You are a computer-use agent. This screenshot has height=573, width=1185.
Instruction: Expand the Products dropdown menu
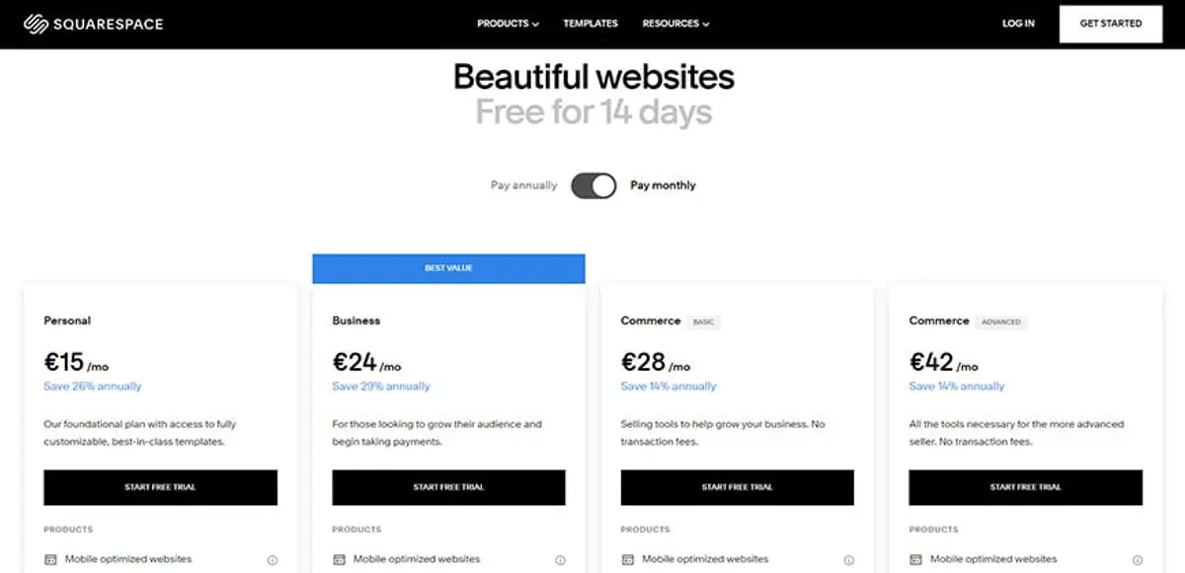[508, 23]
